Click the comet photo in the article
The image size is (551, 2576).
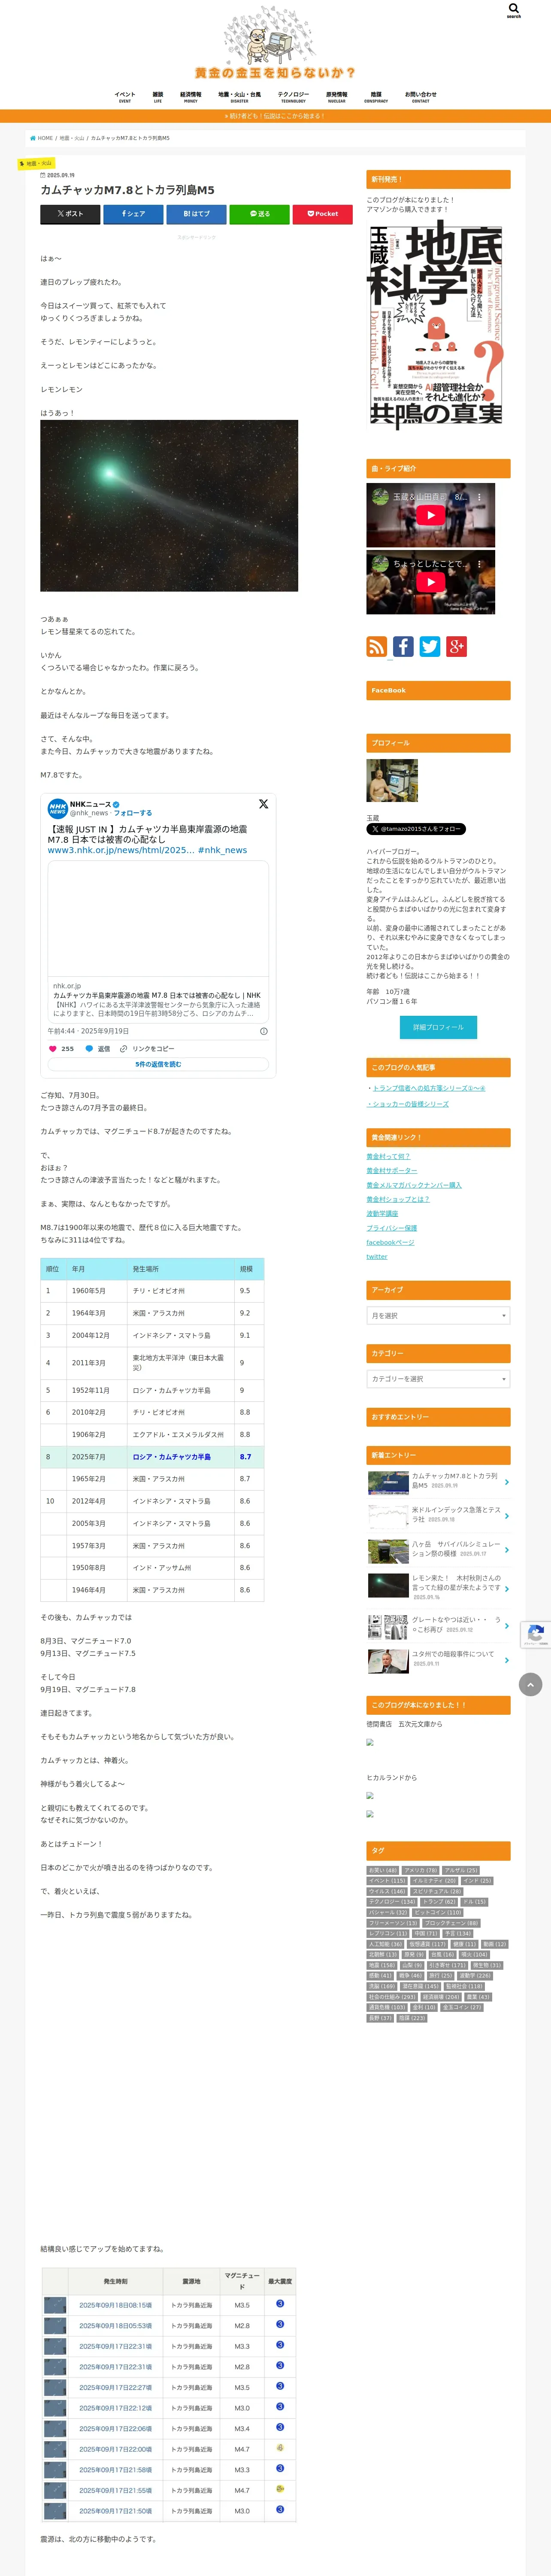coord(169,505)
